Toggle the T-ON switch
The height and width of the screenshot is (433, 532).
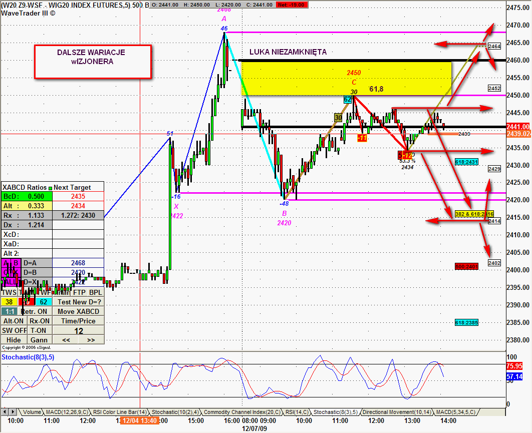point(39,330)
